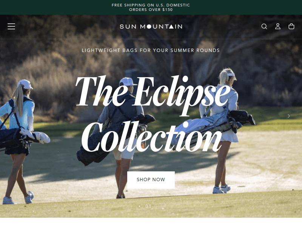This screenshot has width=302, height=226.
Task: Click the word Collection in hero title
Action: [x=152, y=136]
